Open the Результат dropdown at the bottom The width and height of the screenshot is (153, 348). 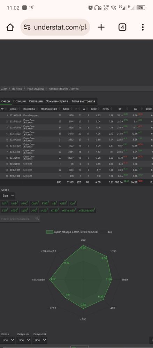coord(40,340)
